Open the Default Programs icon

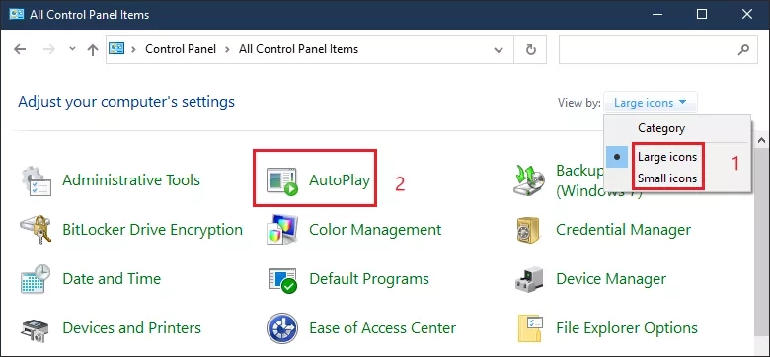point(282,279)
